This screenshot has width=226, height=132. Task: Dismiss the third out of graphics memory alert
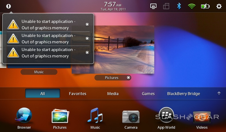point(87,53)
